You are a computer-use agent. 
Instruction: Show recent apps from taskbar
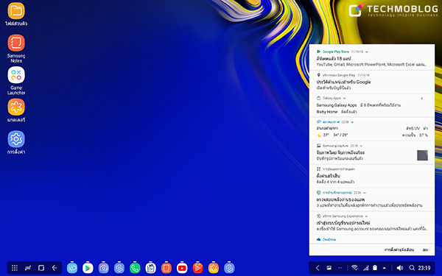(x=41, y=268)
